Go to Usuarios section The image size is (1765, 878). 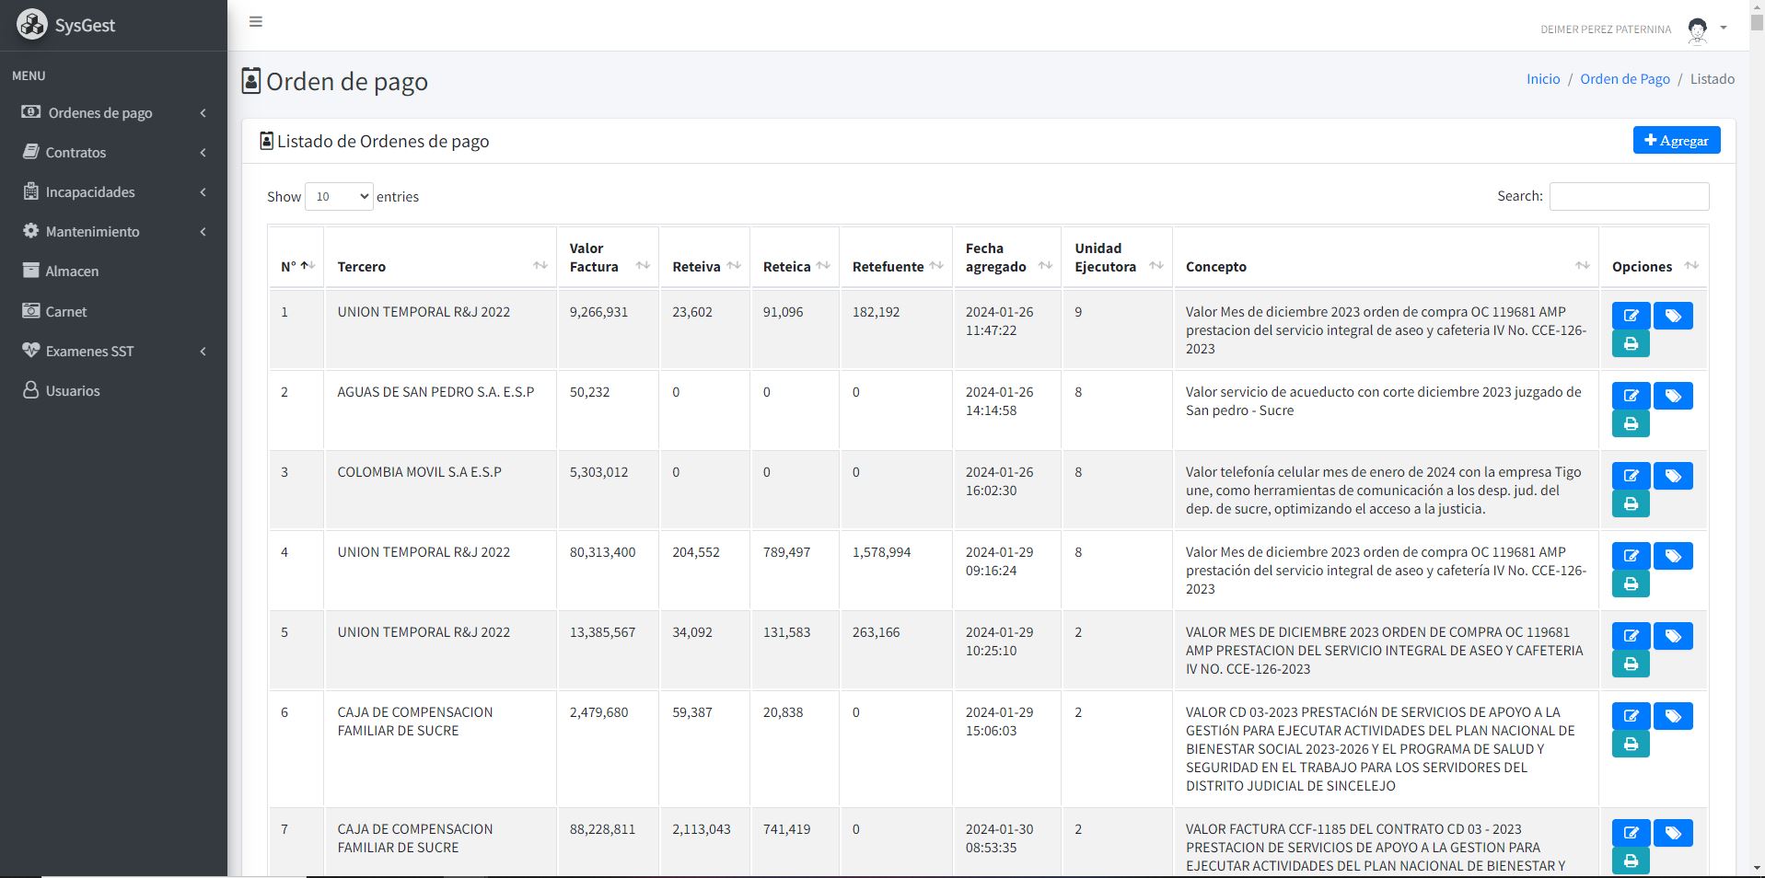pos(73,391)
